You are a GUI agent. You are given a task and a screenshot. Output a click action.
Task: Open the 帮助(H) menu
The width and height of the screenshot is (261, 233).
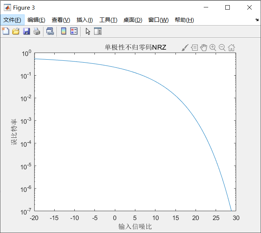pyautogui.click(x=184, y=20)
